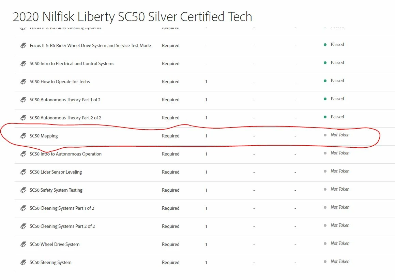
Task: Click Not Taken status for SC50 Wheel Drive System
Action: (340, 243)
